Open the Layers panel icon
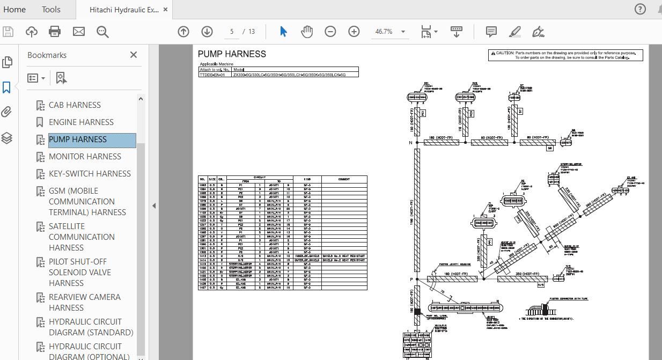Viewport: 662px width, 360px height. click(x=7, y=138)
